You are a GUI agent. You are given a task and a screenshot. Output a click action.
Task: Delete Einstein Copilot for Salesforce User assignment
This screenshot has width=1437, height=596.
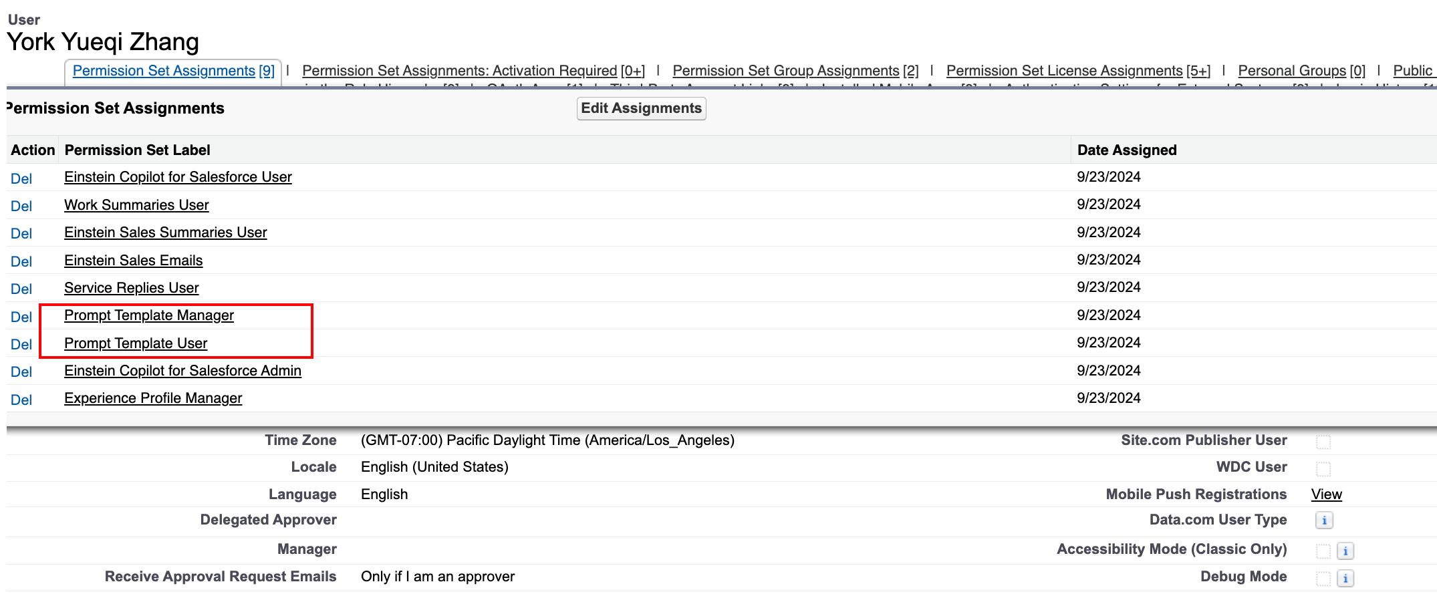pos(21,178)
